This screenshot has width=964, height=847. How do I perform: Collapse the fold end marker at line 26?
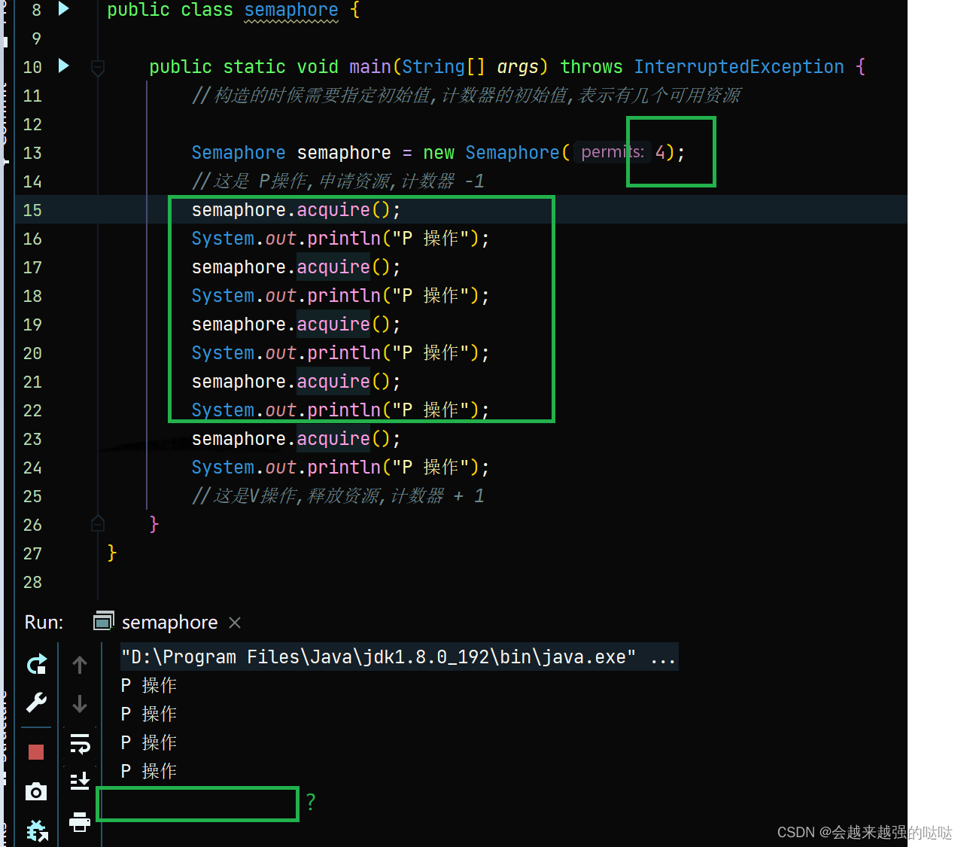pyautogui.click(x=98, y=523)
